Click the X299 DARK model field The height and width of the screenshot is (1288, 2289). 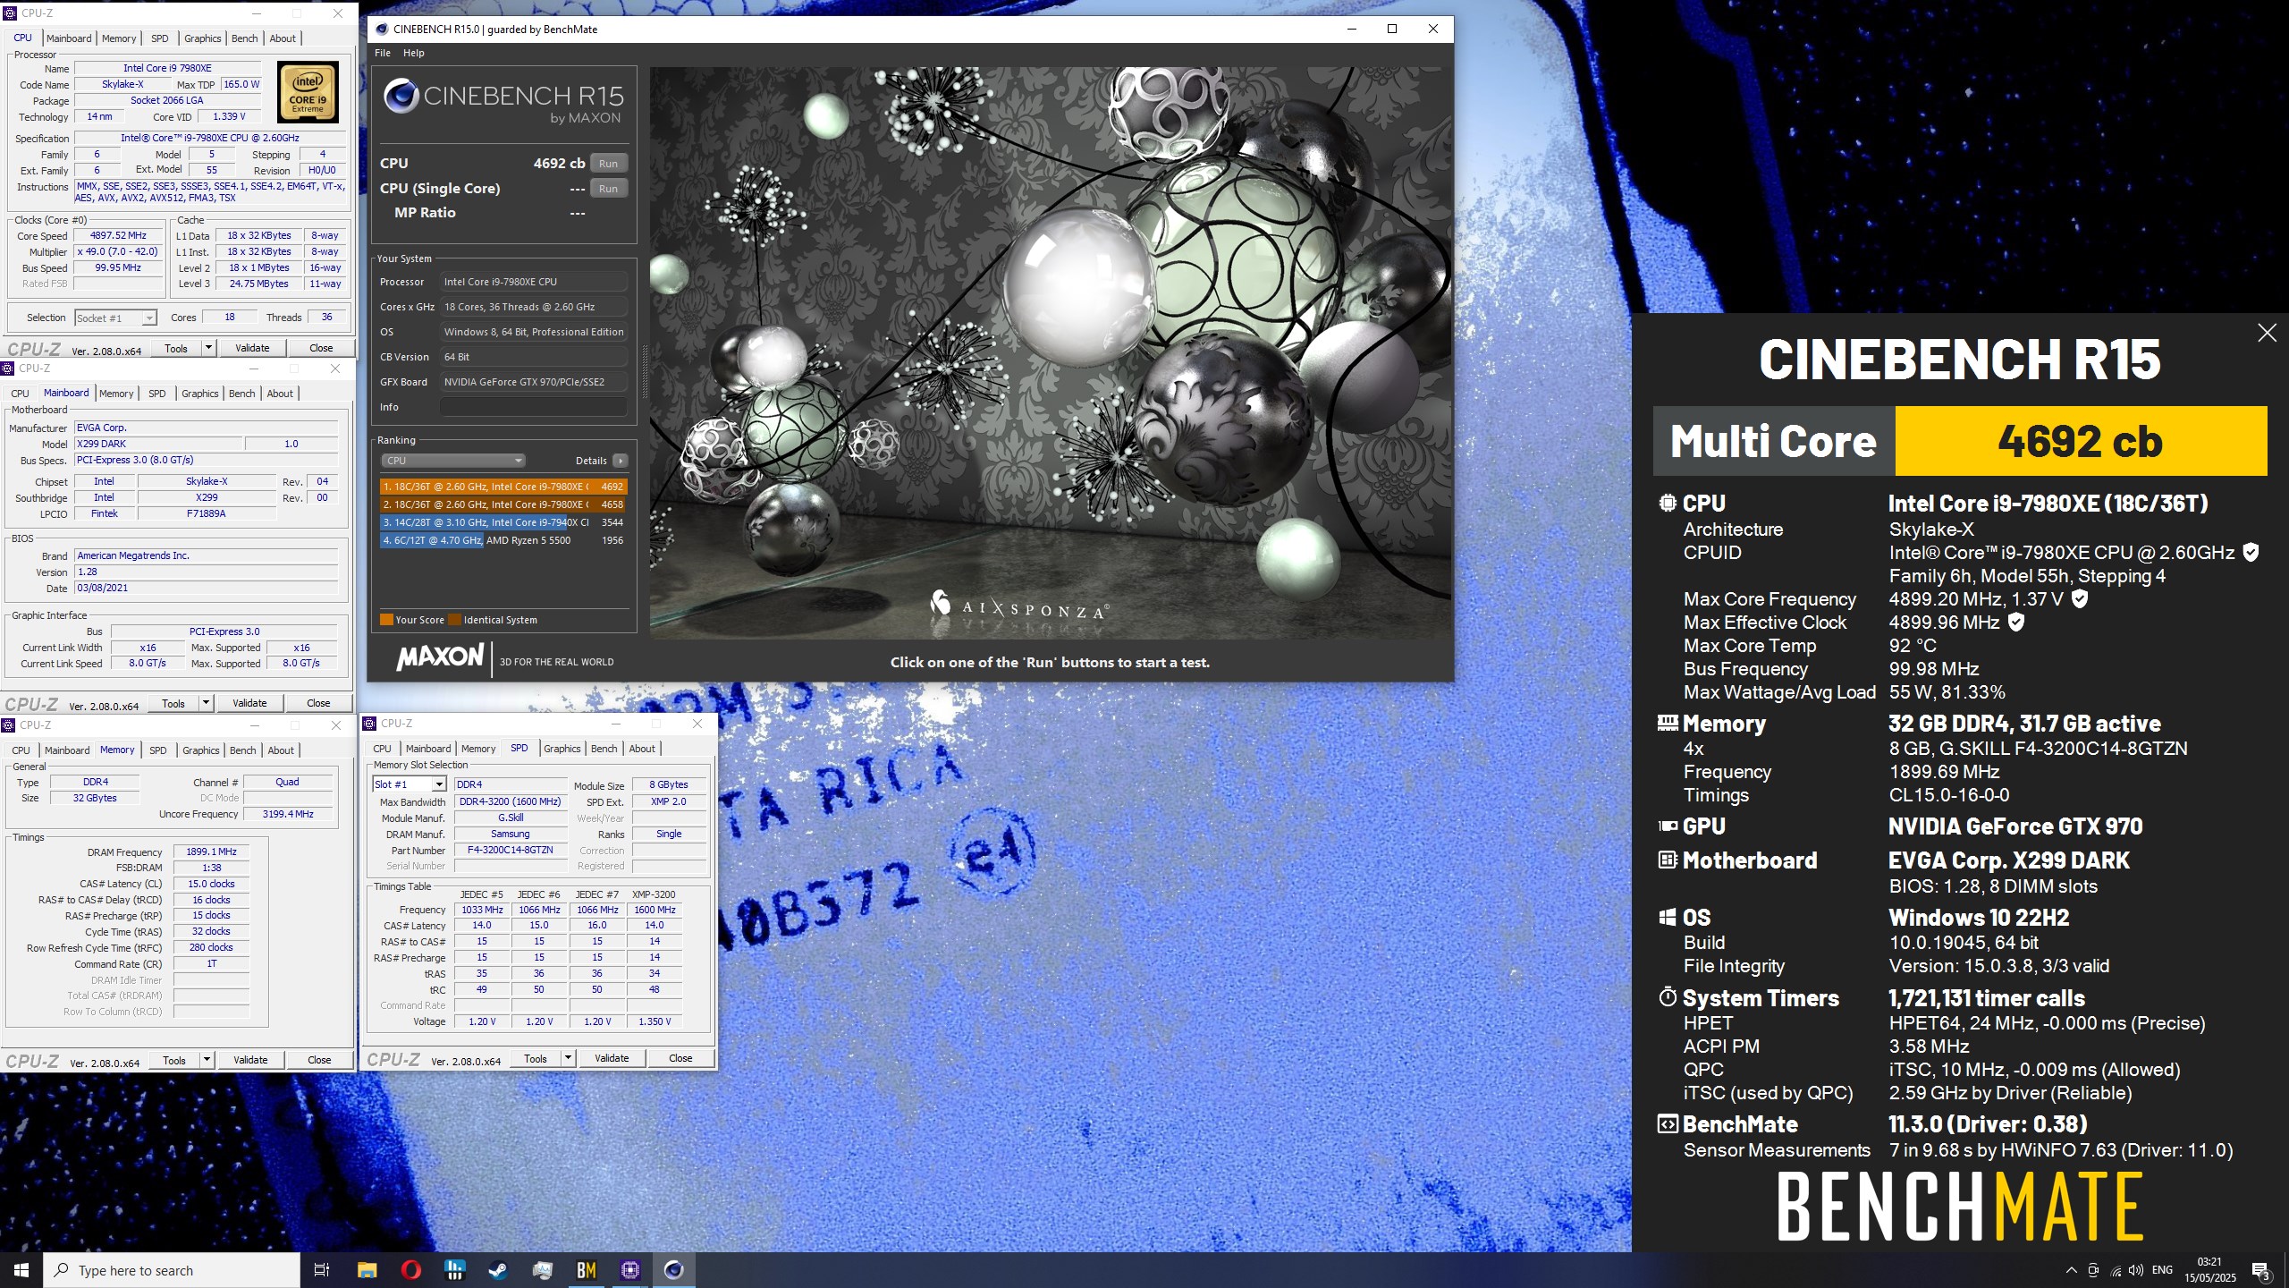tap(158, 444)
